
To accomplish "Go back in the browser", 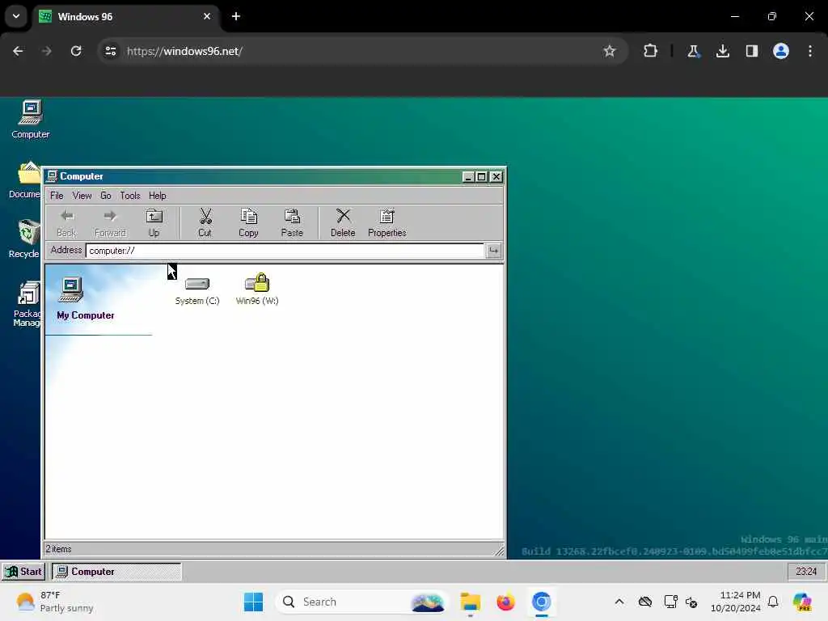I will tap(18, 51).
